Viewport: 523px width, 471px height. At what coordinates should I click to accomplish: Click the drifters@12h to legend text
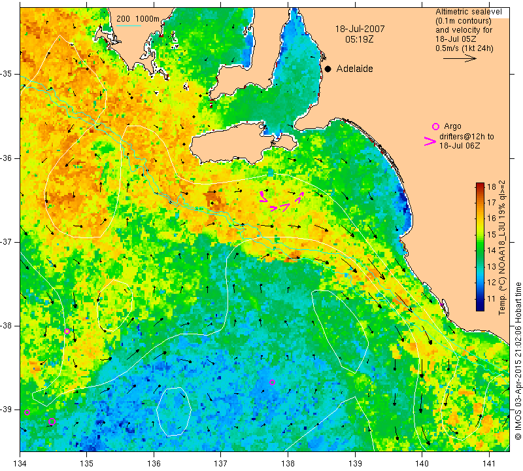click(x=466, y=137)
